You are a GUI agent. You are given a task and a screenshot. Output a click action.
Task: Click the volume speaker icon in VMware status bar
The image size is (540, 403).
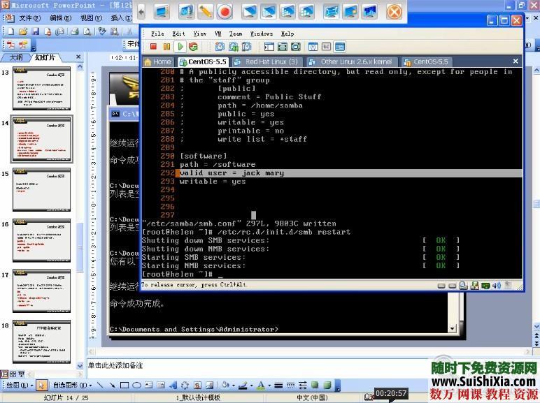click(x=496, y=286)
